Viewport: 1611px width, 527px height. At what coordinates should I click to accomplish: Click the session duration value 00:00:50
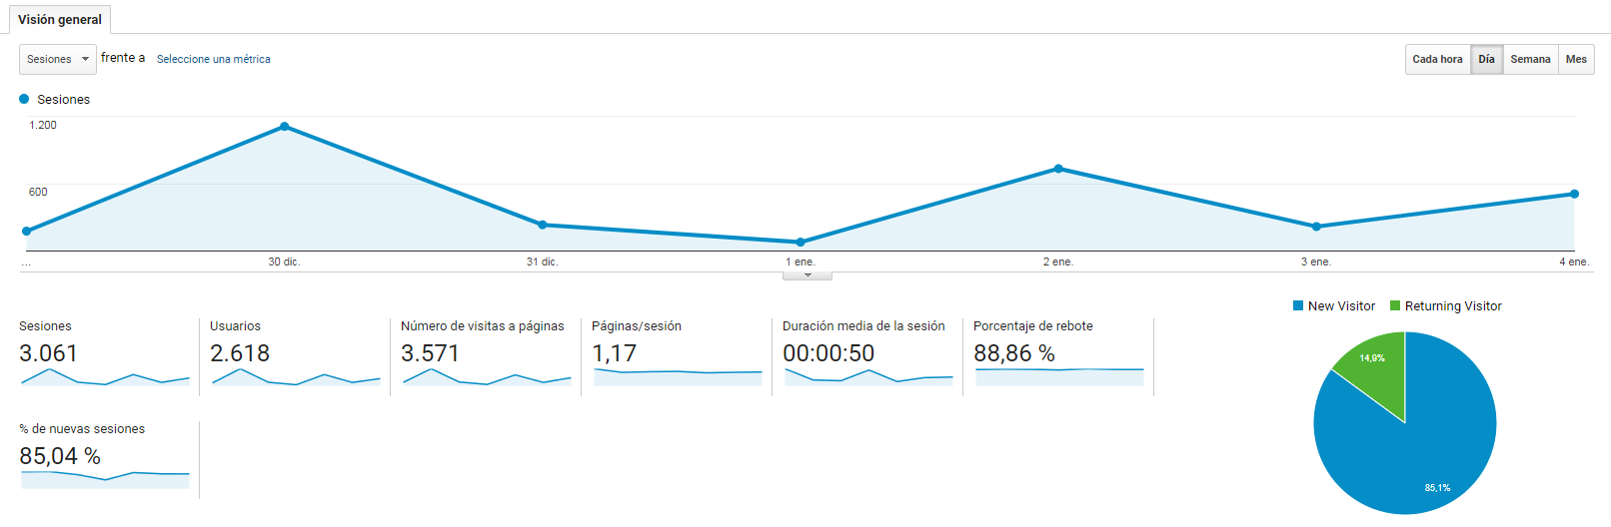[828, 353]
